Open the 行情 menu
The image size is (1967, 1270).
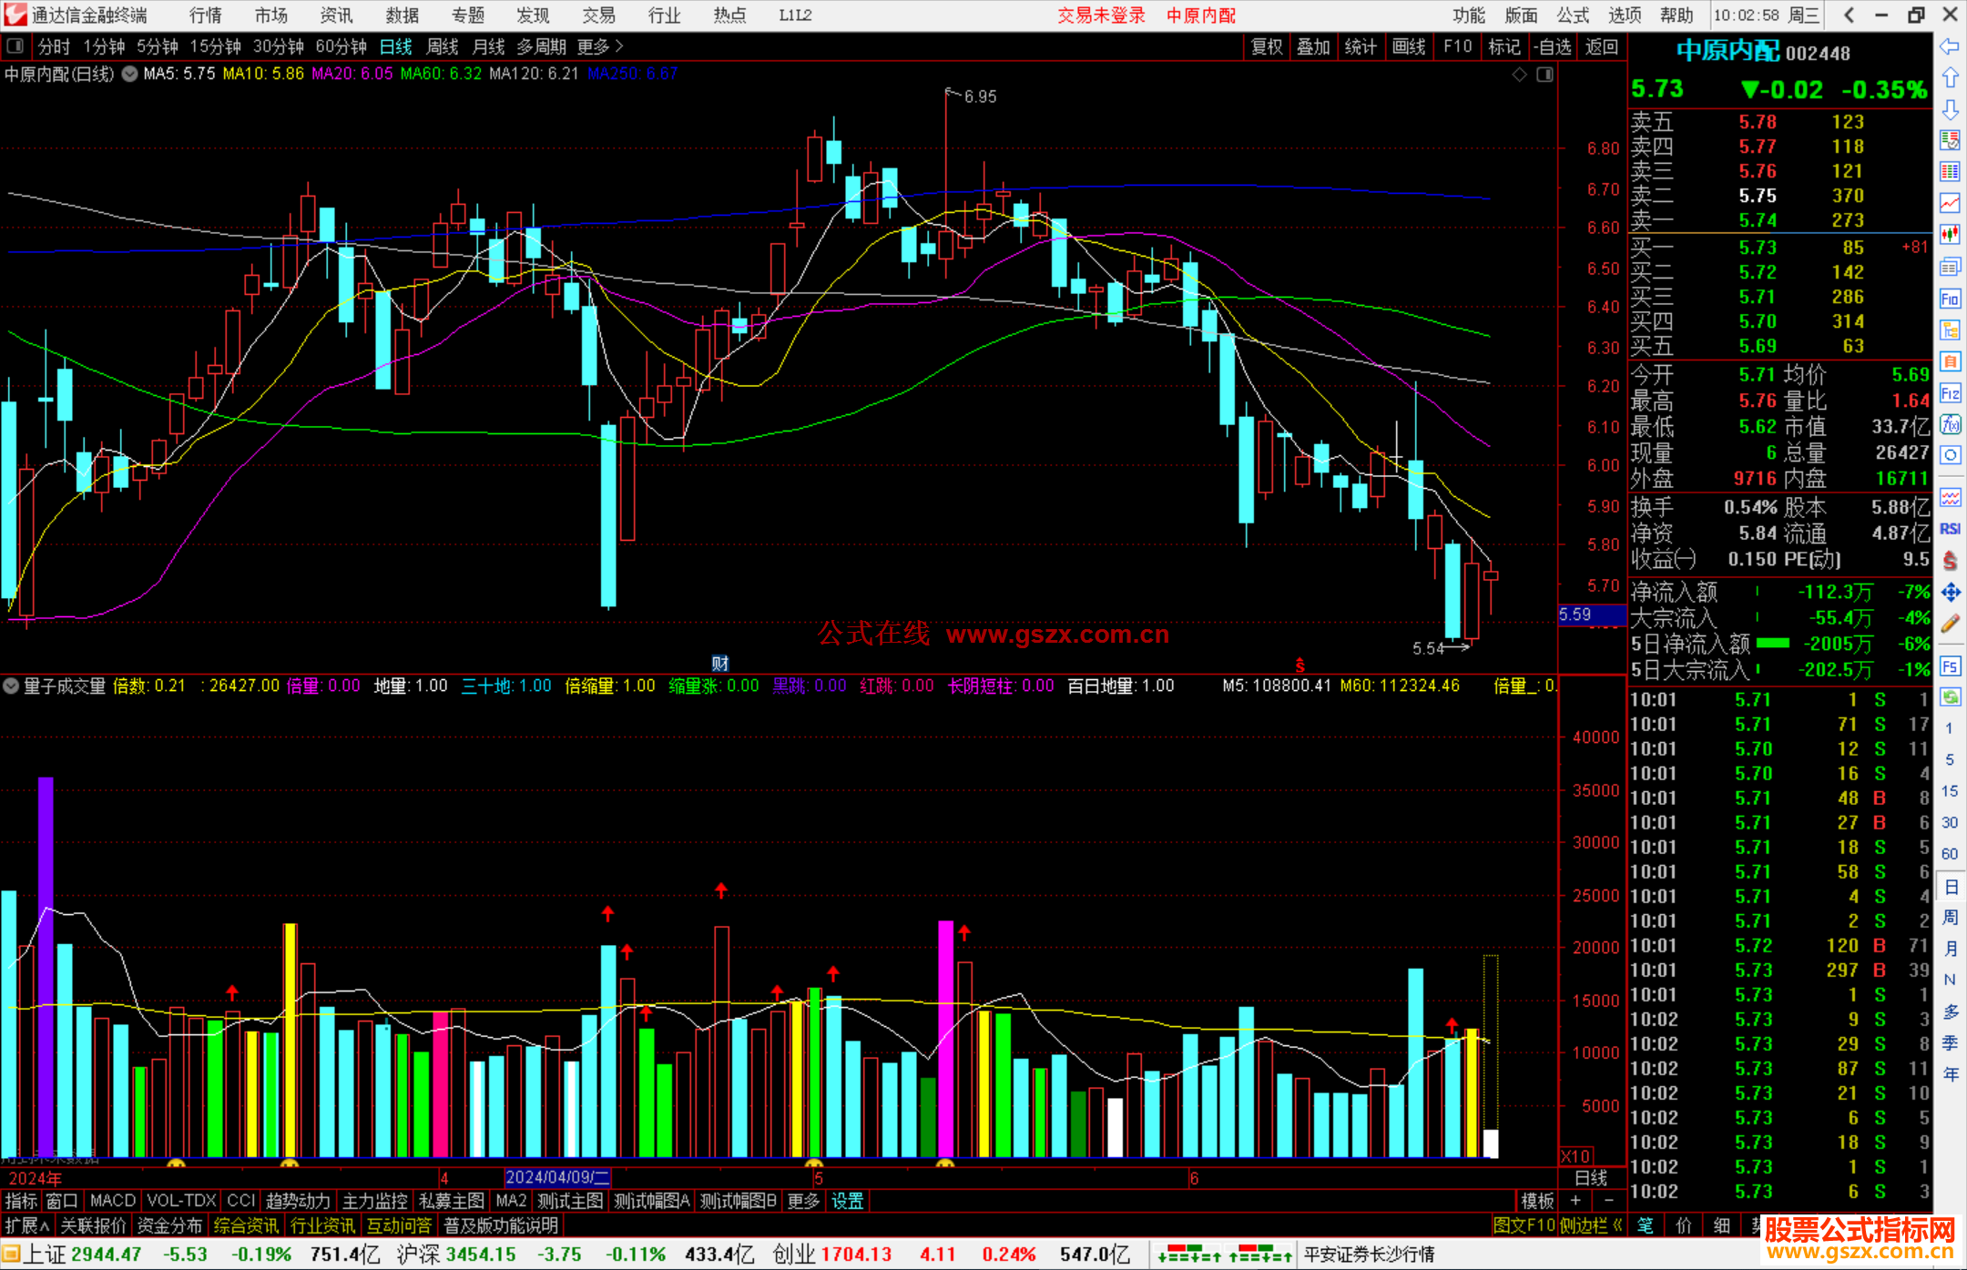pyautogui.click(x=206, y=15)
